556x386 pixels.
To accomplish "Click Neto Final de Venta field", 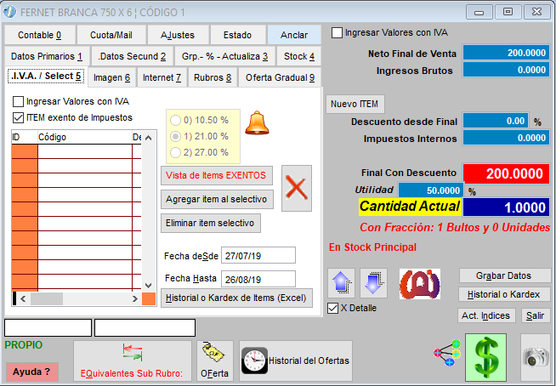I will [x=506, y=53].
